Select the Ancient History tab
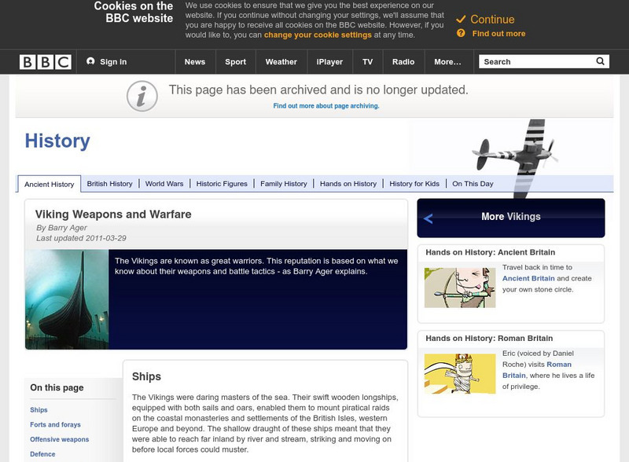Image resolution: width=629 pixels, height=462 pixels. click(50, 184)
